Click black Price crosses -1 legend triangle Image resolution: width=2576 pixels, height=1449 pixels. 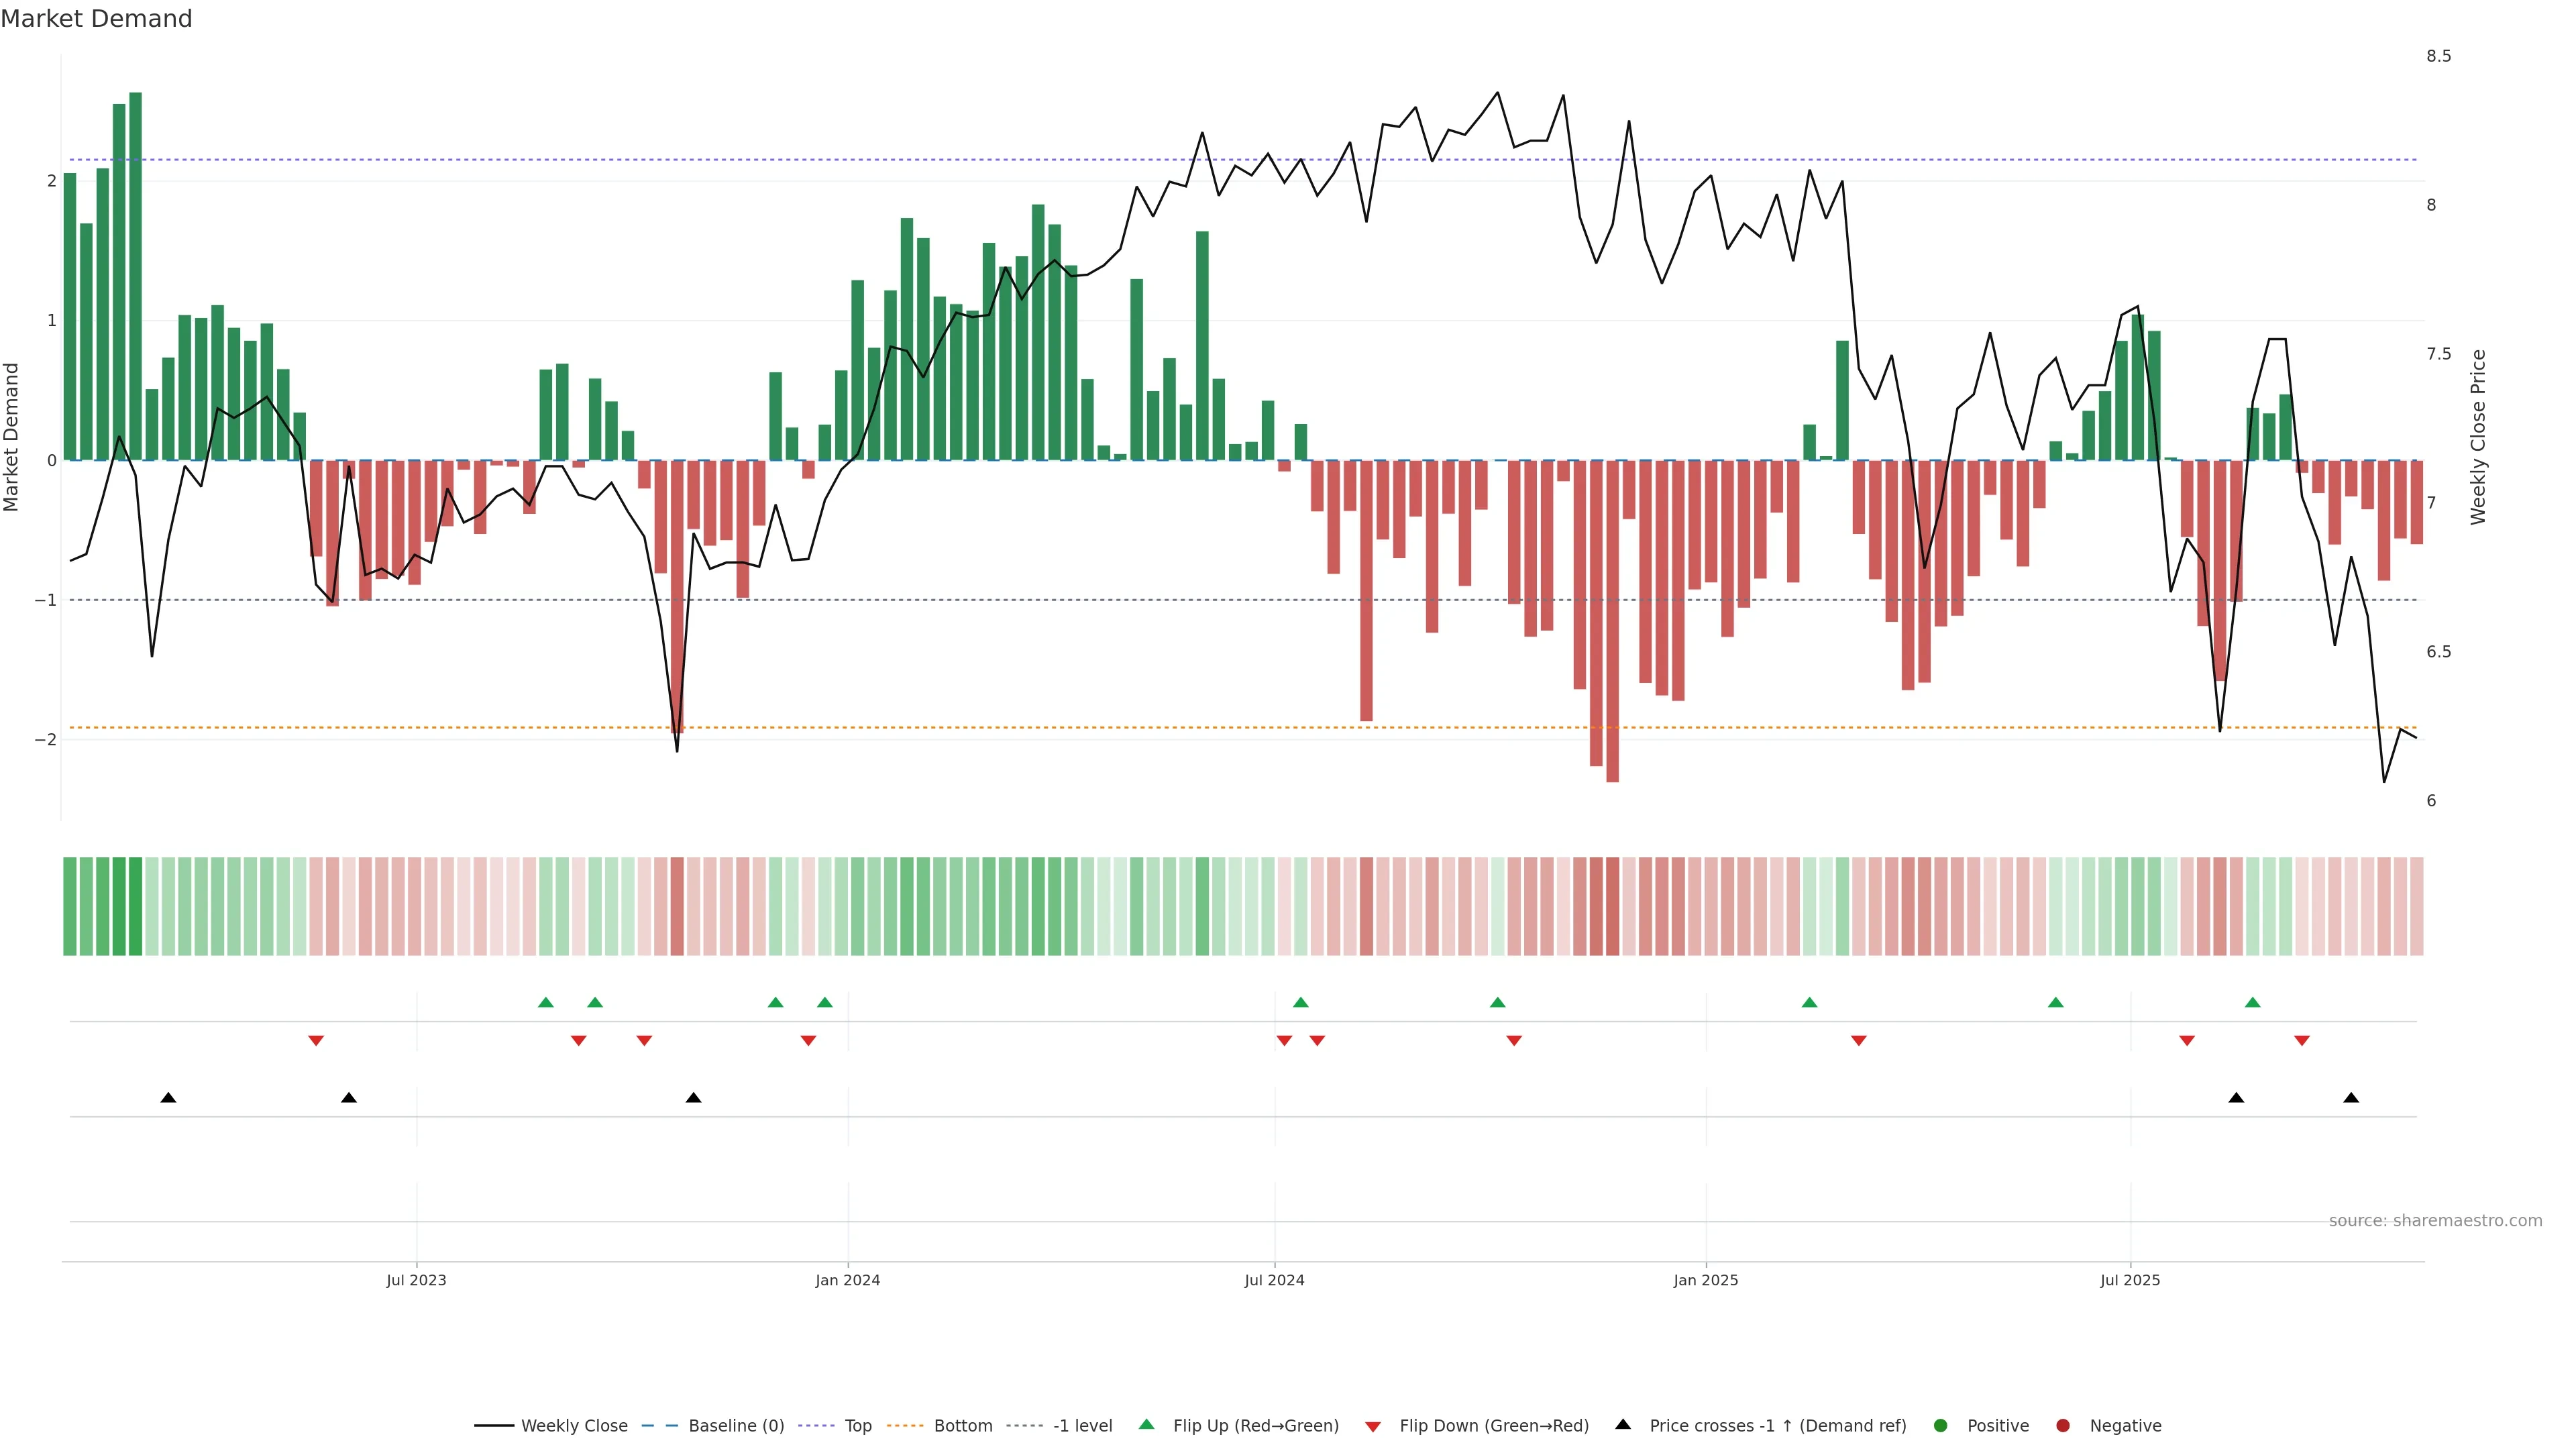(x=1623, y=1425)
